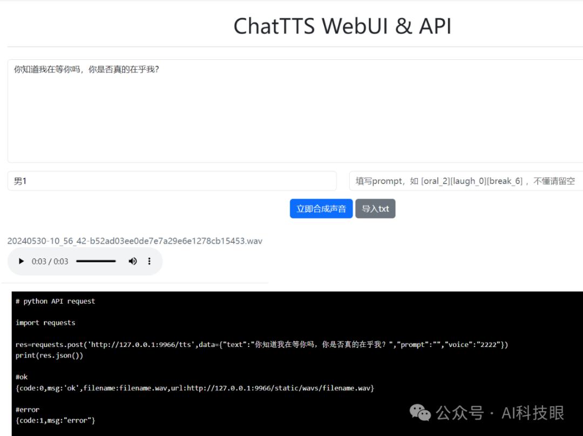This screenshot has height=436, width=583.
Task: Click the generated wav filename text
Action: 135,241
